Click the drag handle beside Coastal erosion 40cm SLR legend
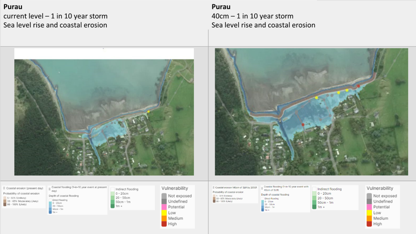Screen dimensions: 416x234 coord(214,188)
